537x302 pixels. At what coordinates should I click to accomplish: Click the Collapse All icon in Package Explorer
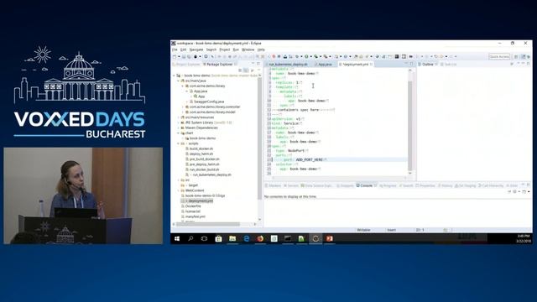(240, 70)
